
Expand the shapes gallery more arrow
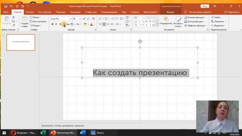click(157, 25)
